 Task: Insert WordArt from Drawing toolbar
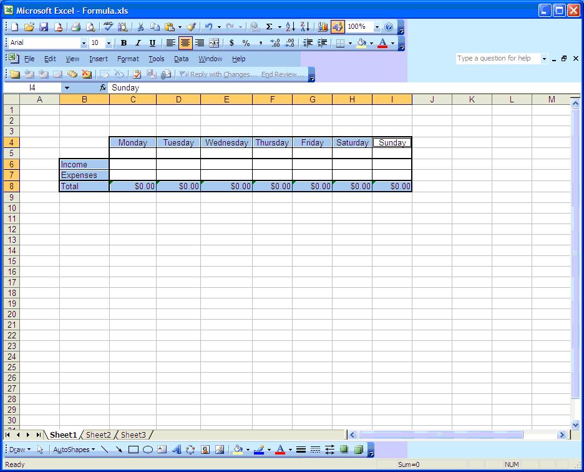[177, 450]
